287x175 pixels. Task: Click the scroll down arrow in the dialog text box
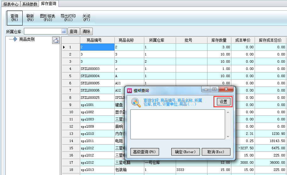pos(228,137)
